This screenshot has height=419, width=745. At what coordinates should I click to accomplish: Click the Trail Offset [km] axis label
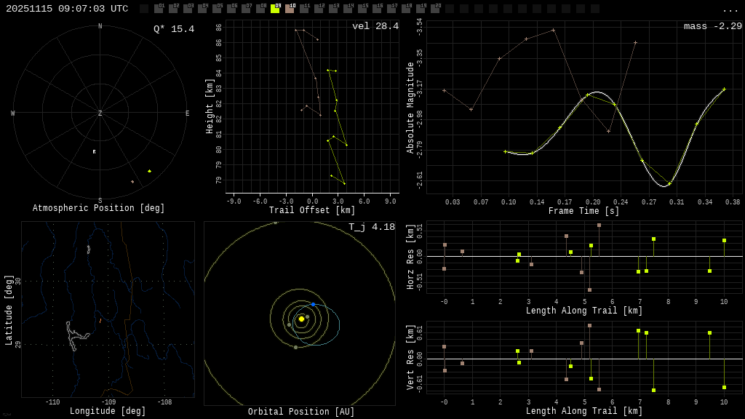point(312,210)
